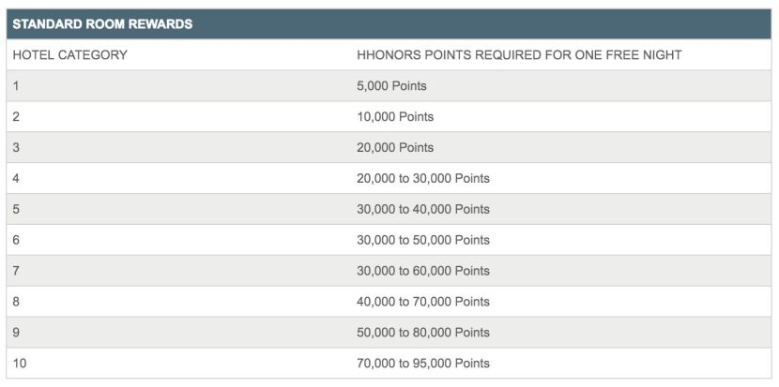The width and height of the screenshot is (779, 387).
Task: Select the 30,000 to 40,000 Points cell
Action: pos(423,210)
